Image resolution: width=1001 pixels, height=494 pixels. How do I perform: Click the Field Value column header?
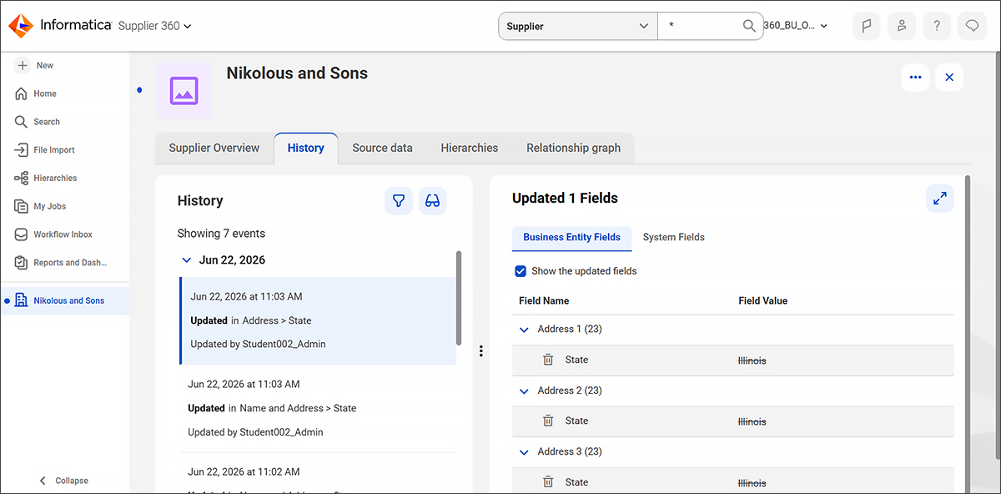[762, 301]
